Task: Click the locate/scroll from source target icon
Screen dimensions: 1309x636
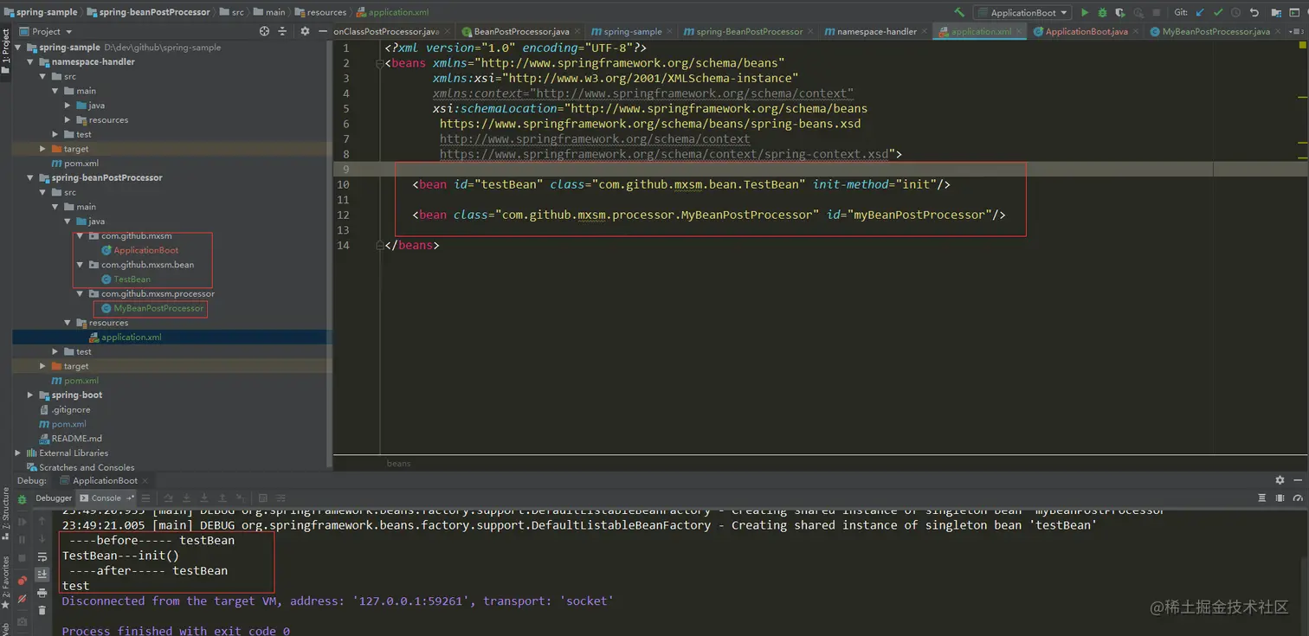Action: [265, 31]
